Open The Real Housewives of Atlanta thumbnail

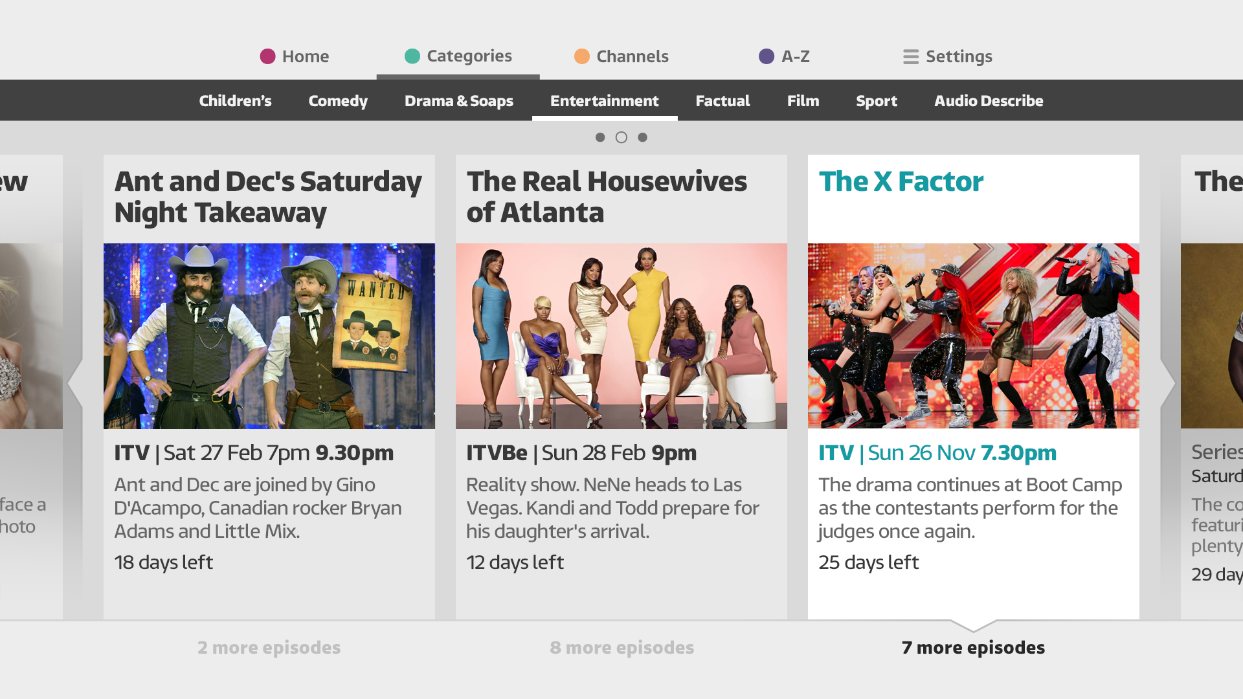[x=621, y=336]
